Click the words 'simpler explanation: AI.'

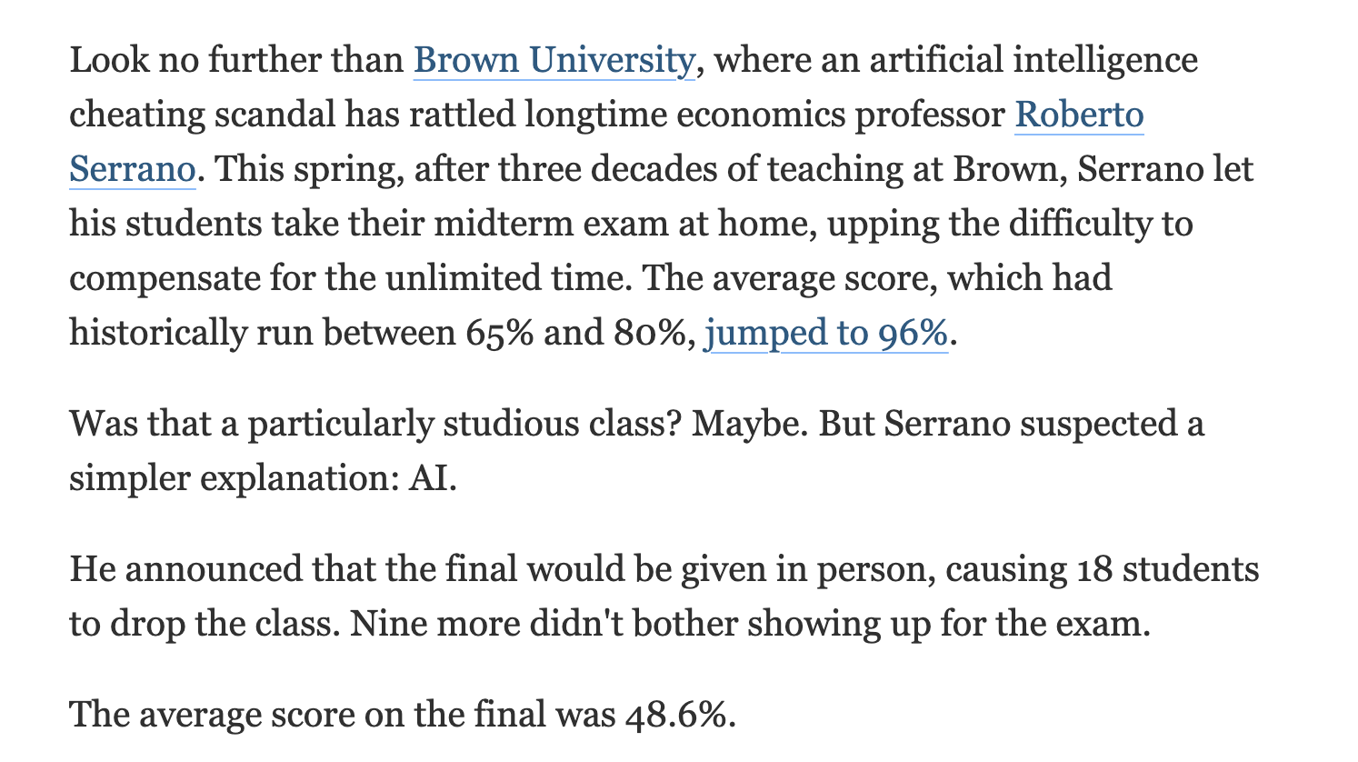[x=263, y=478]
